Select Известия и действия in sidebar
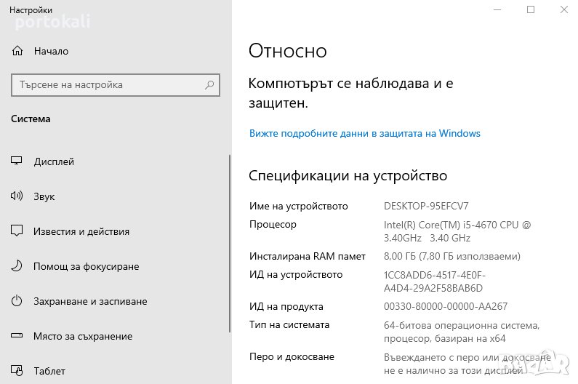 tap(81, 231)
